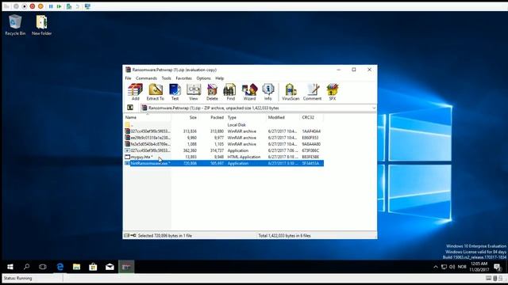Click the green Reset button in VM toolbar
Viewport: 508px width, 285px height.
pos(59,6)
